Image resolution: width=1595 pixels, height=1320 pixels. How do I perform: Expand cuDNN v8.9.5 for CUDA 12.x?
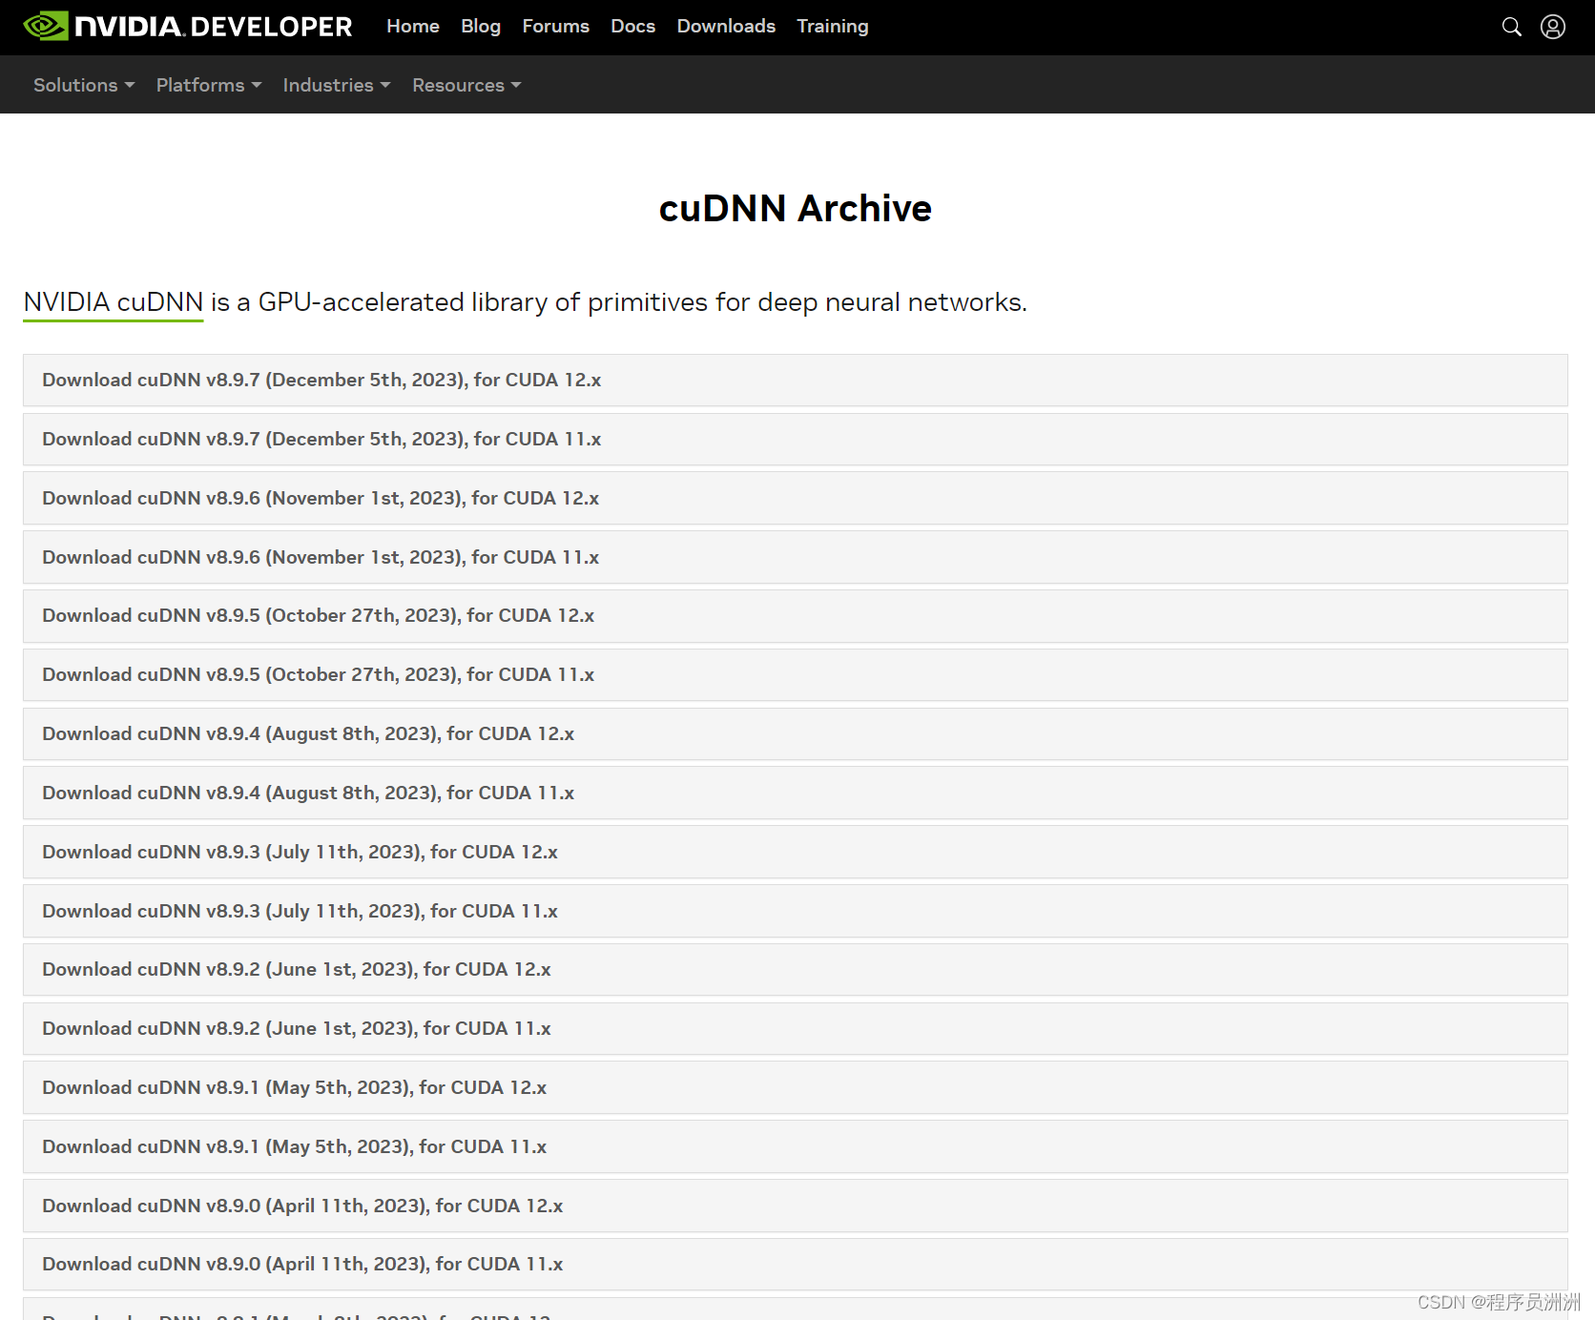[x=796, y=616]
